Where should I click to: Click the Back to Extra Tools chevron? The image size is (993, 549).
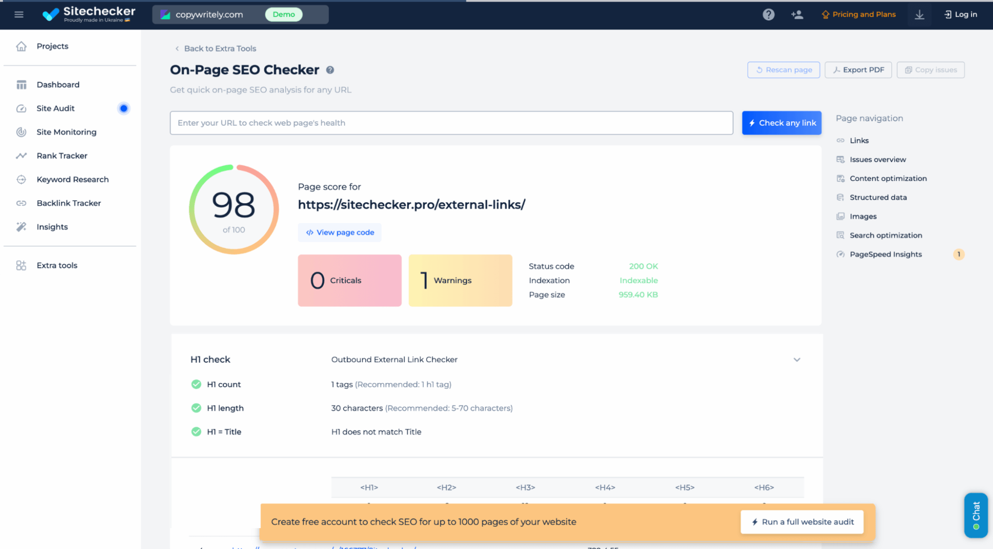(x=177, y=48)
